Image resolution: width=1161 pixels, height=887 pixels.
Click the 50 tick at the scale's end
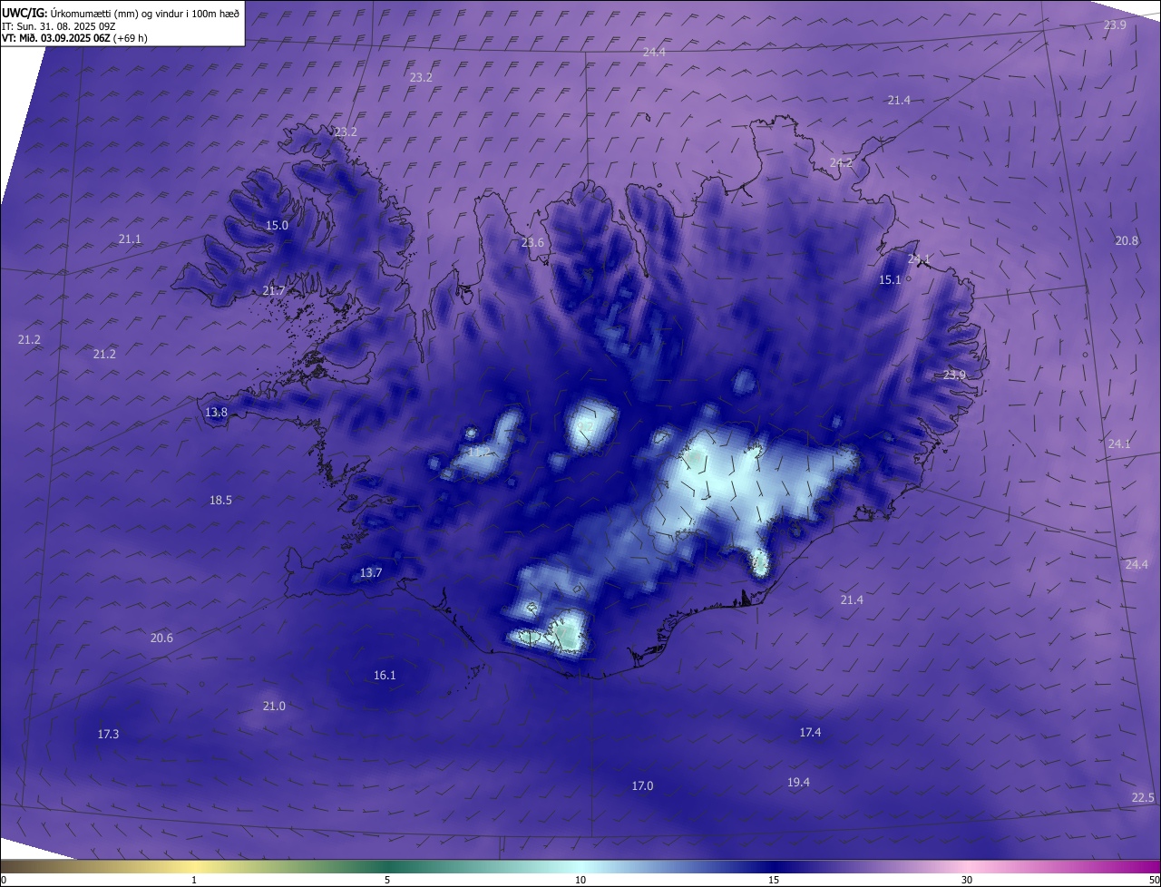pos(1154,881)
